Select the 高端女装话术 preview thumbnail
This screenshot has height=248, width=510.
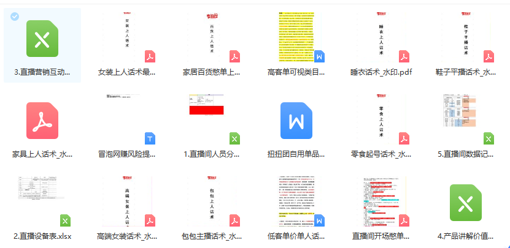point(127,201)
